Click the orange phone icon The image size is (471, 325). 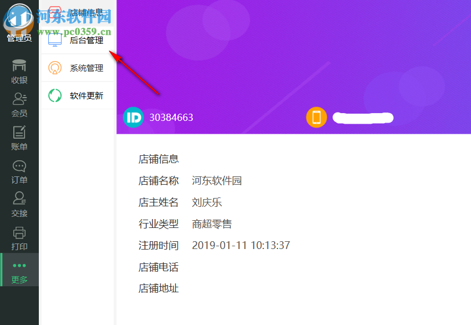[x=316, y=118]
